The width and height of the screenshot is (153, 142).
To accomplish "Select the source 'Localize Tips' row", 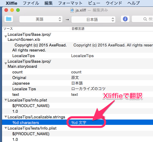I will [x=24, y=89].
